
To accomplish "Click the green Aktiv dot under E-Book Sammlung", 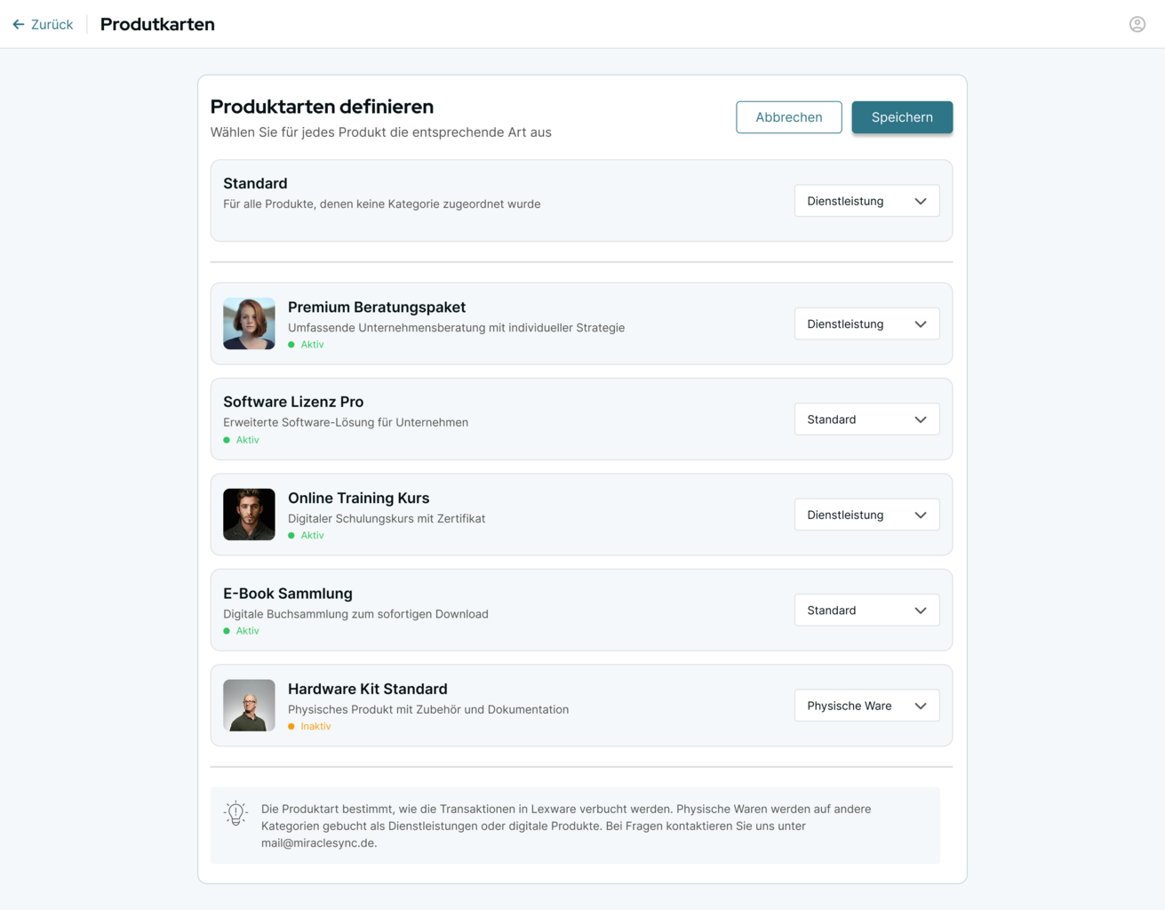I will [227, 631].
